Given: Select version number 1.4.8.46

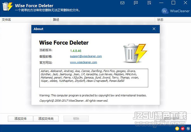Looking at the screenshot, I should [x=76, y=51].
